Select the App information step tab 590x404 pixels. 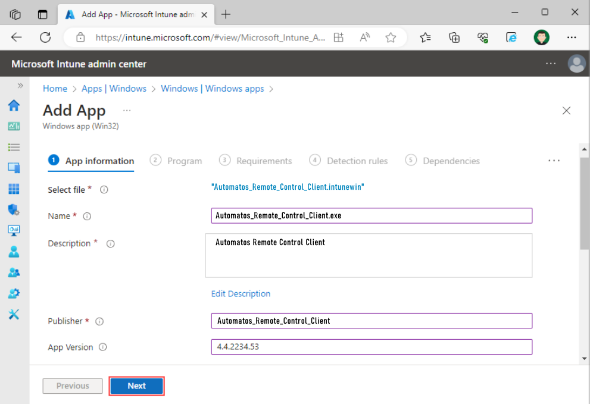[x=91, y=161]
